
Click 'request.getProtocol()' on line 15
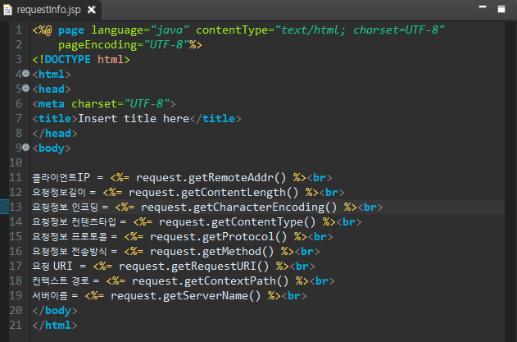(218, 237)
